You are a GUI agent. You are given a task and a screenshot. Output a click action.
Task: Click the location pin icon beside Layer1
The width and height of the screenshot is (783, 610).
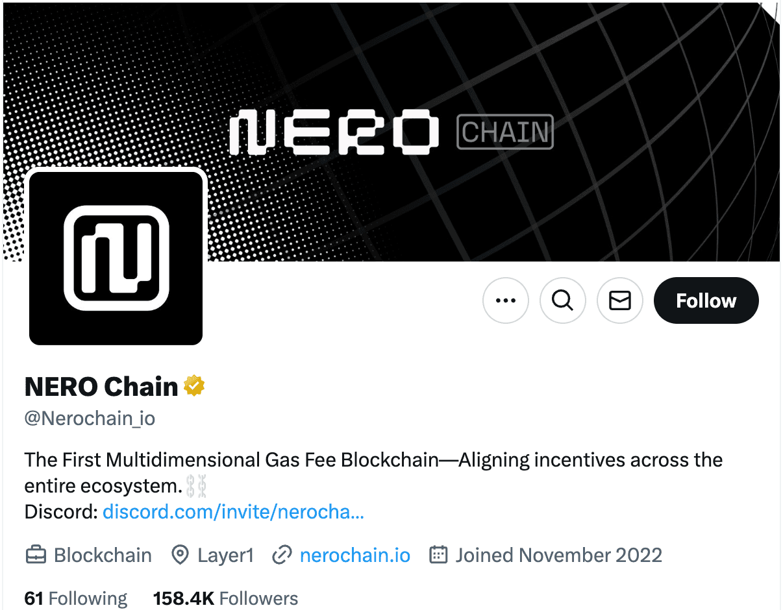pyautogui.click(x=180, y=555)
